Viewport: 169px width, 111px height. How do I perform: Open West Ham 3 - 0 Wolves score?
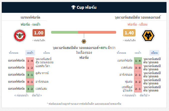click(138, 68)
